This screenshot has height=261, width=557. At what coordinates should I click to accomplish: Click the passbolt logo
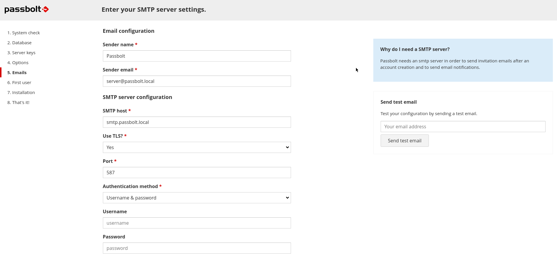(x=26, y=9)
